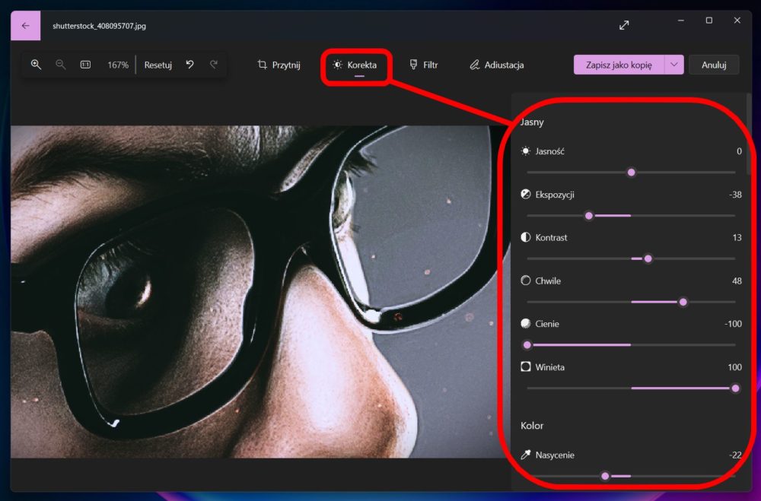Click the Ekspozycji value -38

(735, 195)
